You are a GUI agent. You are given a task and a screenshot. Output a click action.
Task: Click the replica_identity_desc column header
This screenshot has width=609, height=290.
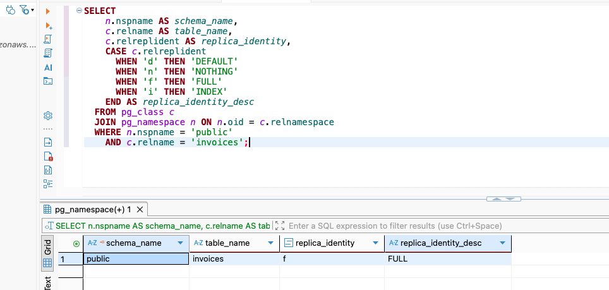(x=448, y=243)
